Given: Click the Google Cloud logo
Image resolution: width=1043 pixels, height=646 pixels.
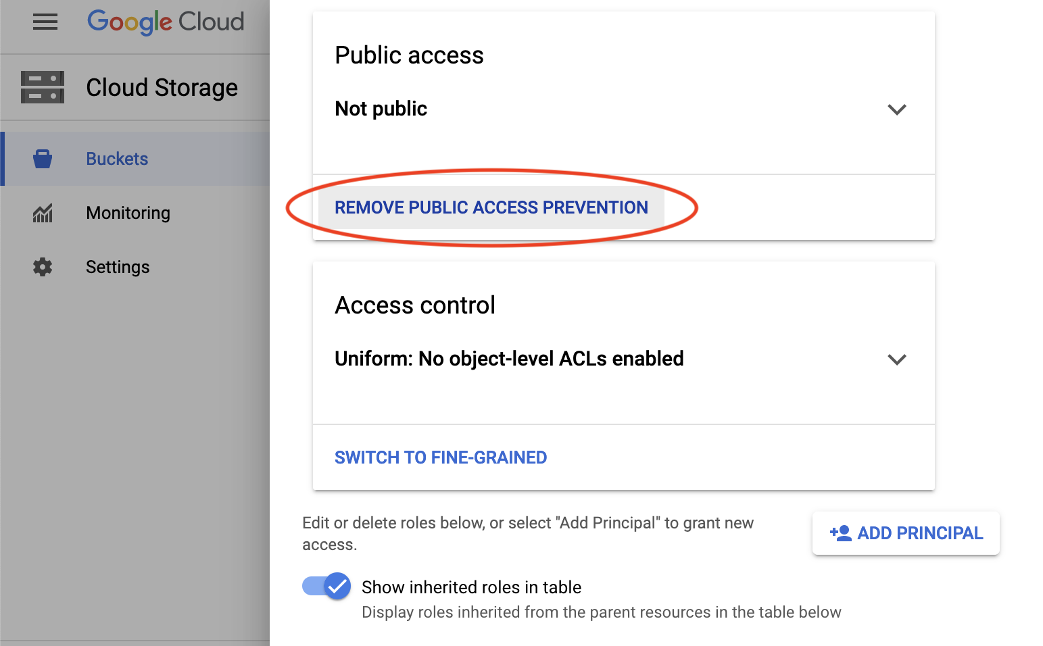Looking at the screenshot, I should (166, 22).
